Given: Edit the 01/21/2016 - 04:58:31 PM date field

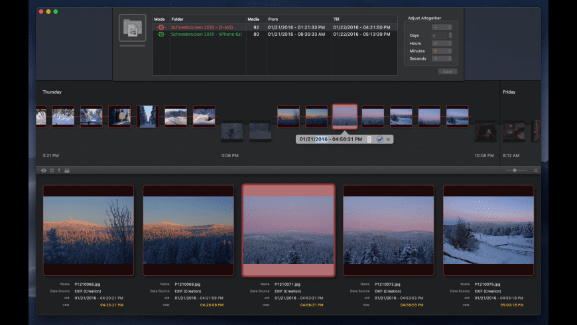Looking at the screenshot, I should click(x=331, y=139).
